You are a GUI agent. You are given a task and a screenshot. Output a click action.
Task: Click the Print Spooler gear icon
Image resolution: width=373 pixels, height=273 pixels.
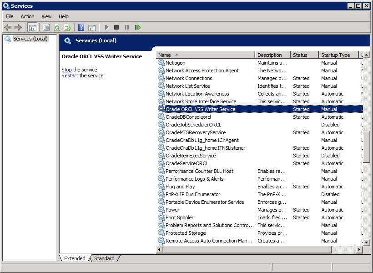[x=161, y=217]
